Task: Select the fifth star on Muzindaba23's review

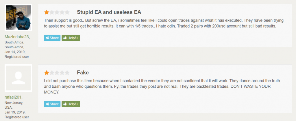Action: pyautogui.click(x=67, y=12)
